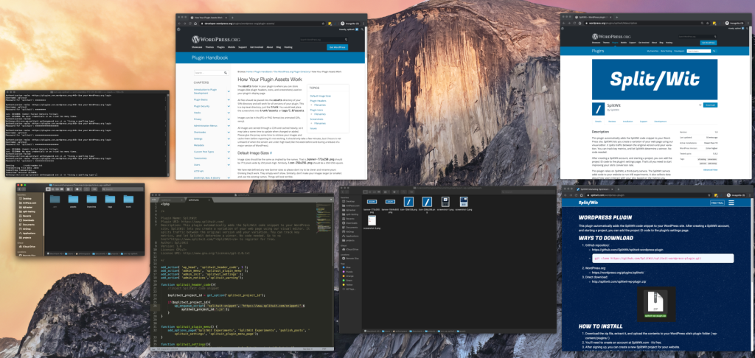755x358 pixels.
Task: Select the screenshot-1.png file icon
Action: 445,202
